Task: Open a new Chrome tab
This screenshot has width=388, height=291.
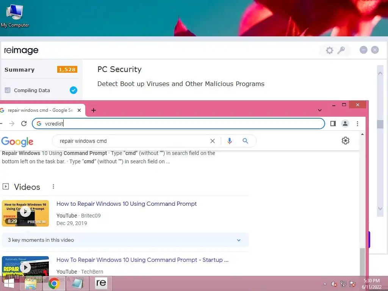Action: (94, 110)
